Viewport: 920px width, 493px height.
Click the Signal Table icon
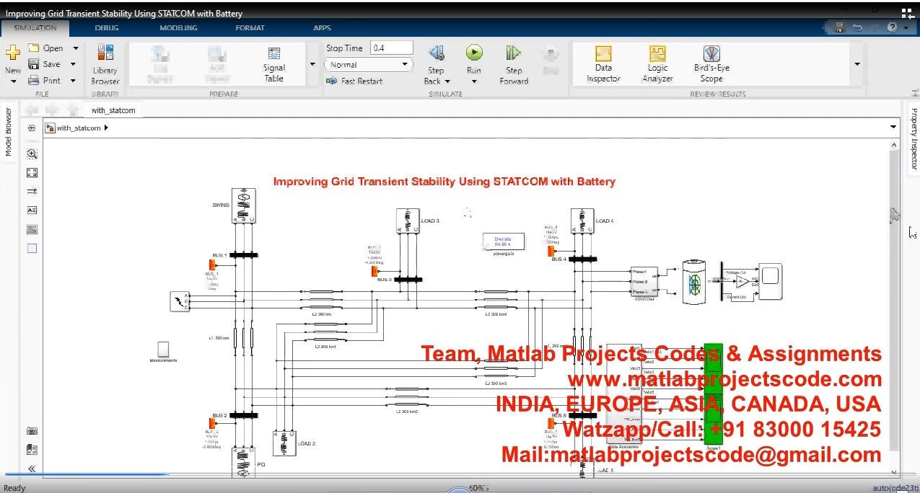click(274, 63)
